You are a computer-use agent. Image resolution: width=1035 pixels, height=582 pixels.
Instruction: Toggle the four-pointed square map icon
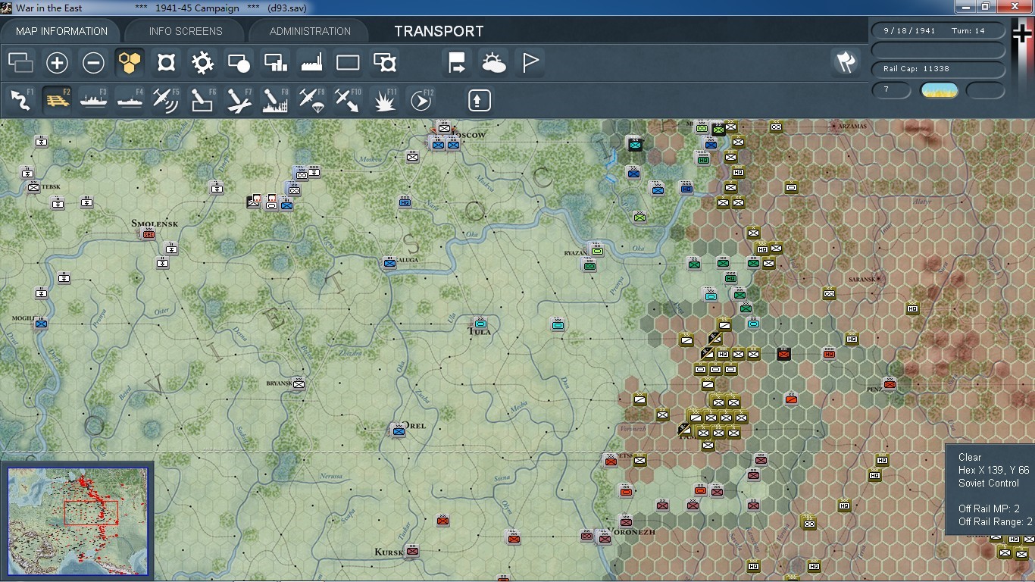point(166,63)
